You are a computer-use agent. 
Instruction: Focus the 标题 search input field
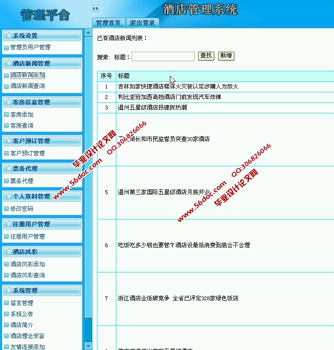(163, 57)
